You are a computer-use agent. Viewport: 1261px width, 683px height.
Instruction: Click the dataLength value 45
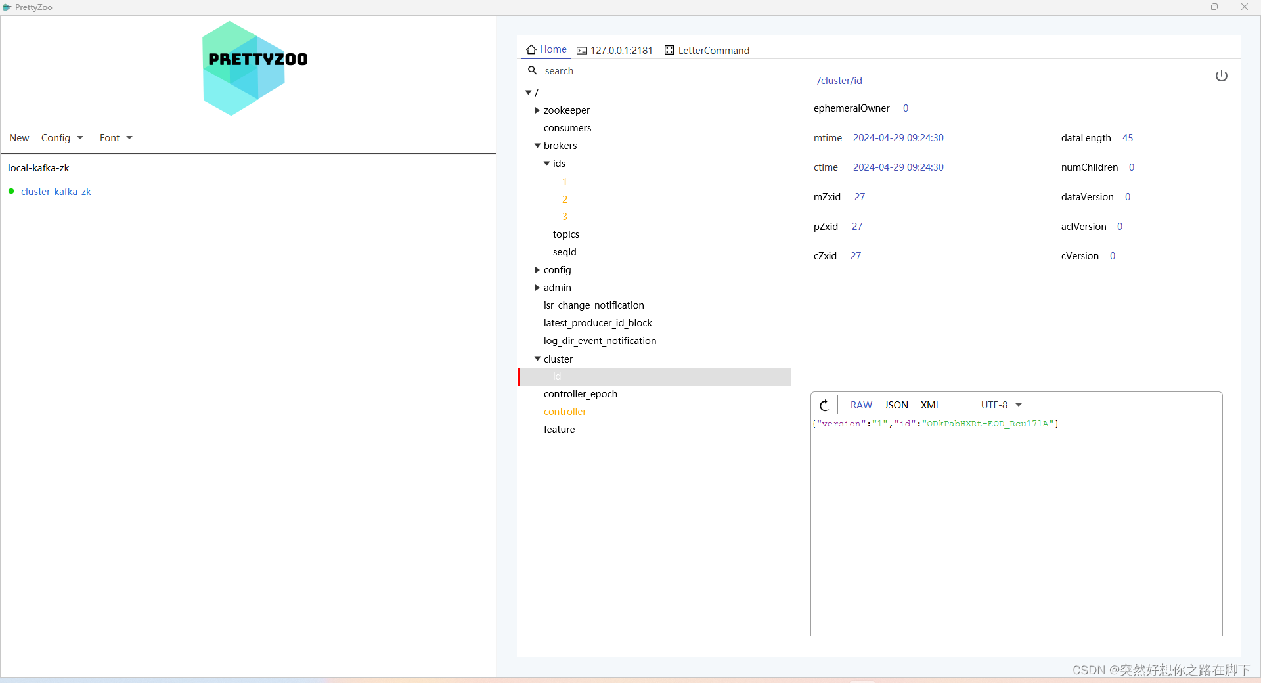pos(1127,138)
